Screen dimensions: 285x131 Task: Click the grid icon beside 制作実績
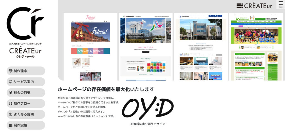(x=11, y=125)
